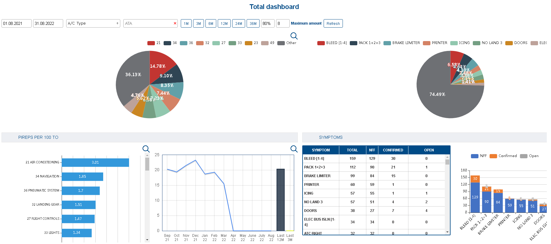The height and width of the screenshot is (244, 551).
Task: Toggle legend item 36 in ATA pie
Action: 186,43
